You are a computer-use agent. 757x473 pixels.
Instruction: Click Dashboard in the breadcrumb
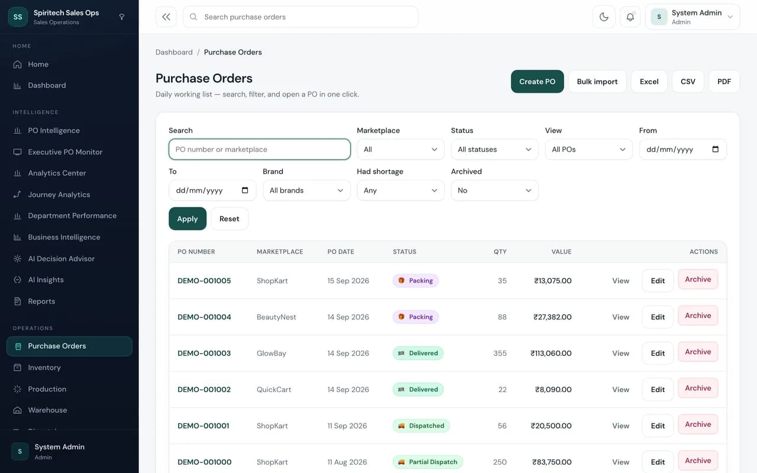point(174,52)
